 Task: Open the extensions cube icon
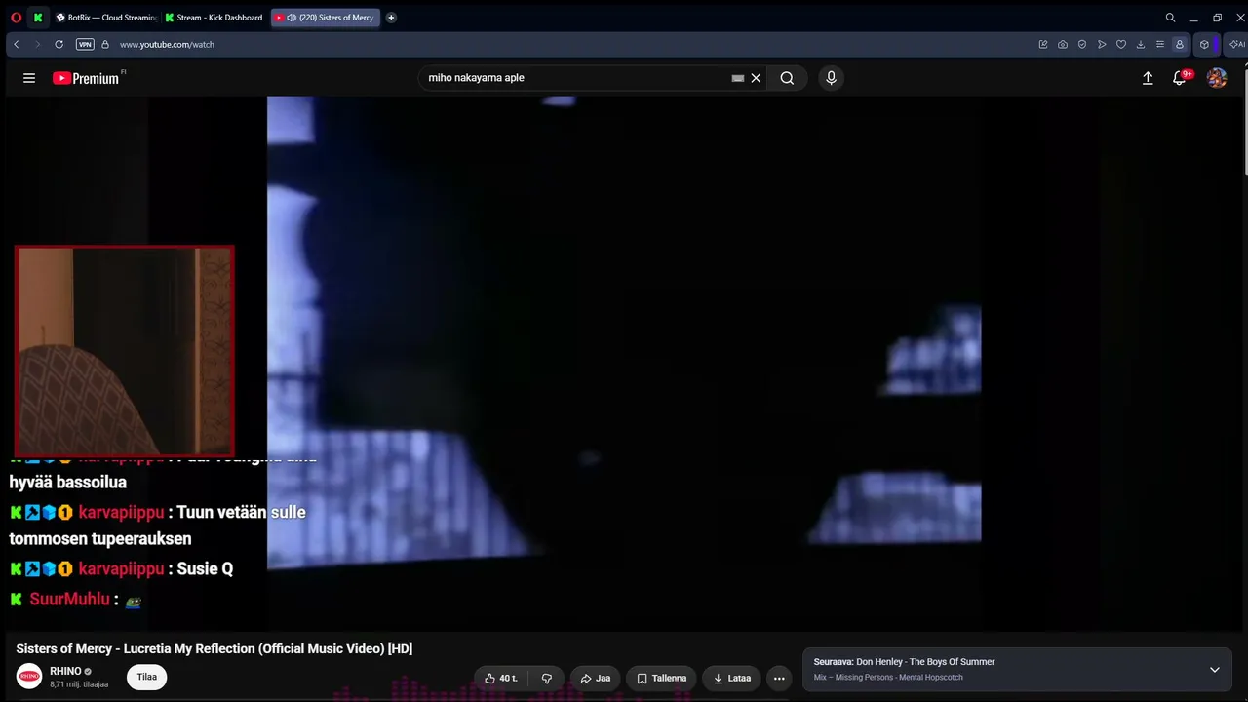[x=1205, y=44]
